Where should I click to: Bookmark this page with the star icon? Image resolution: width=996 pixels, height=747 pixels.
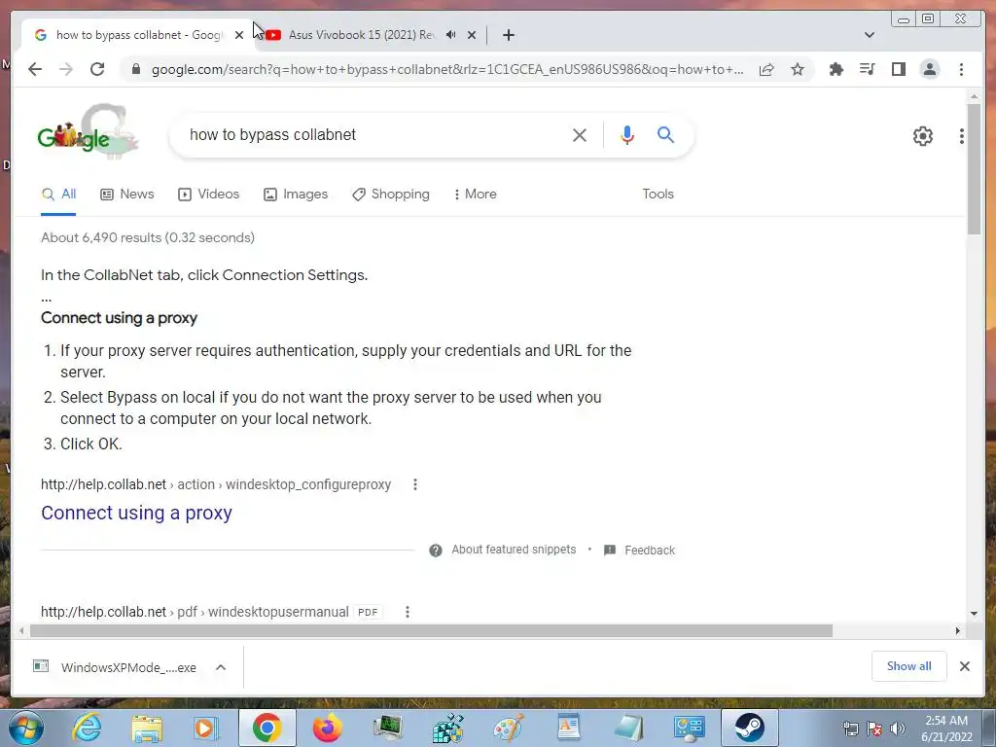click(798, 69)
